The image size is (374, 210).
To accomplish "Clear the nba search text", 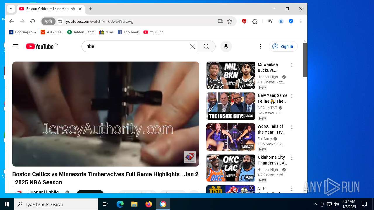I will tap(192, 46).
